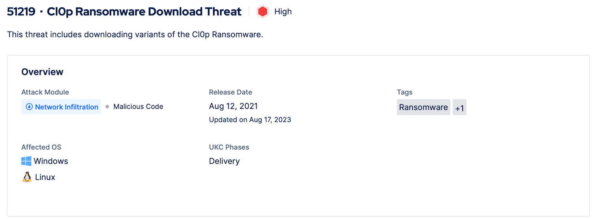This screenshot has width=595, height=219.
Task: Click the Network Infiltration download arrow icon
Action: coord(29,107)
